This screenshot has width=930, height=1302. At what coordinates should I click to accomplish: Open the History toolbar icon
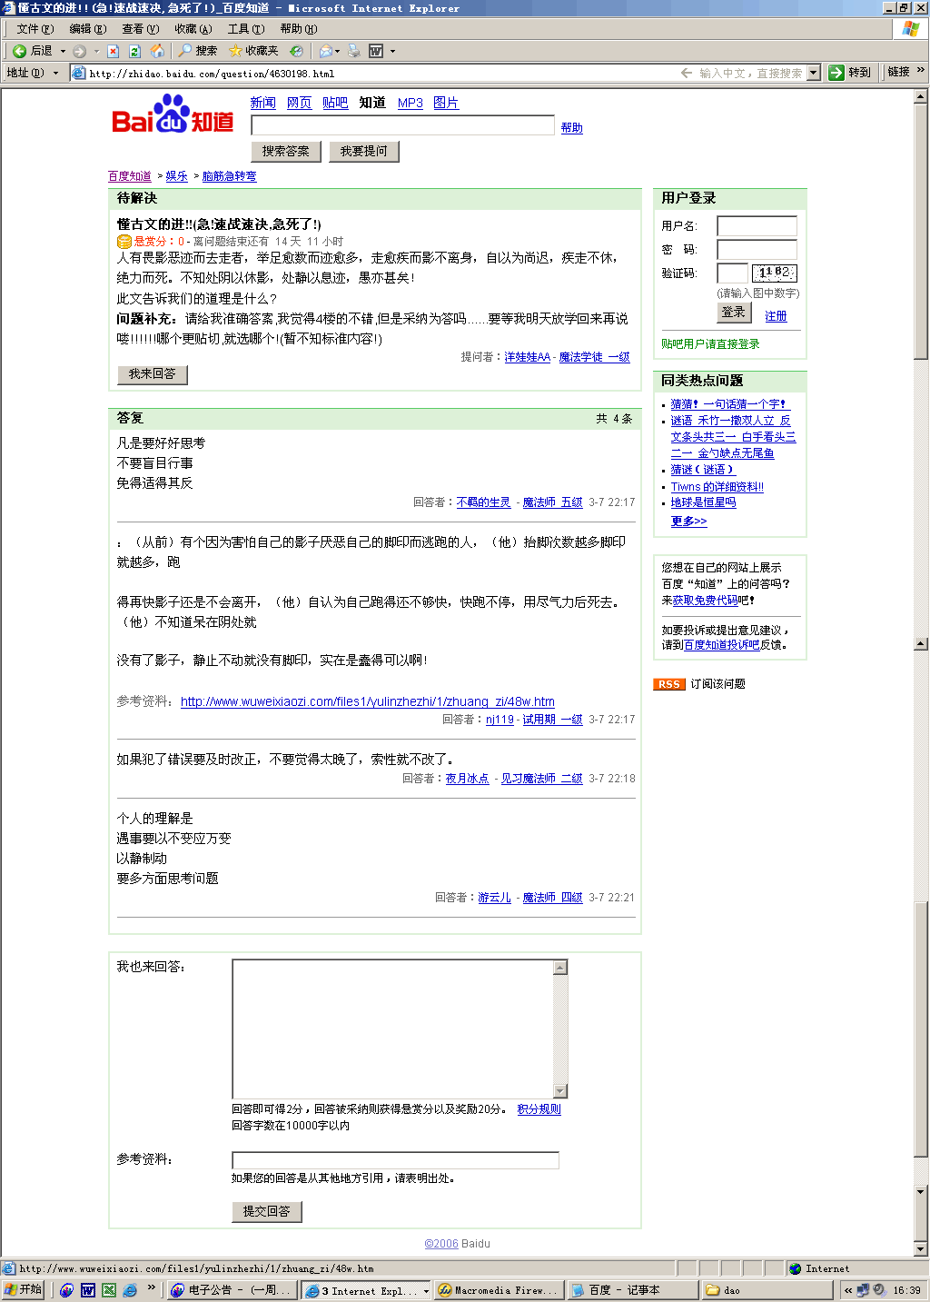pyautogui.click(x=296, y=51)
